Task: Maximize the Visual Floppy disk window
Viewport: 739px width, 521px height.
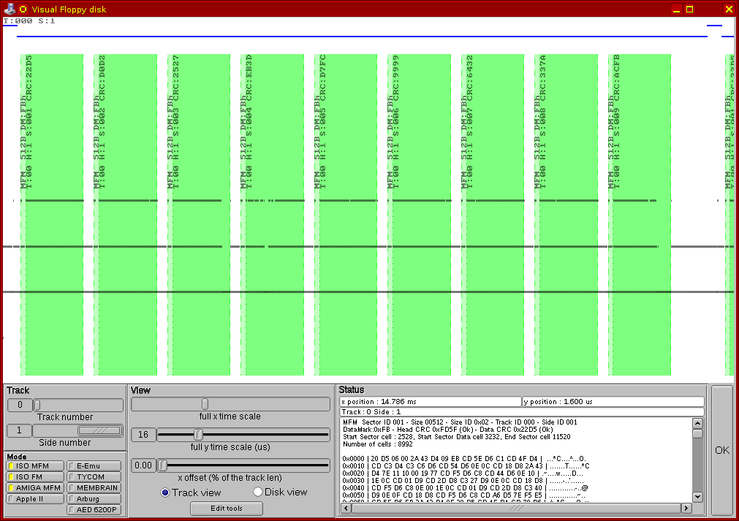Action: 689,9
